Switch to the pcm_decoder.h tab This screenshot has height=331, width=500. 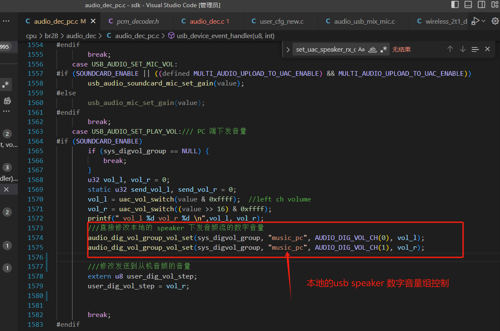click(137, 21)
